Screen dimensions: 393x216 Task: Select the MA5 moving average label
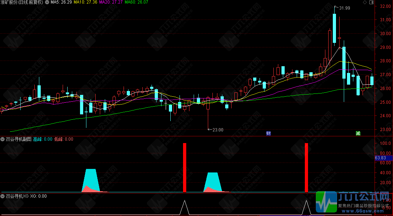(x=61, y=2)
